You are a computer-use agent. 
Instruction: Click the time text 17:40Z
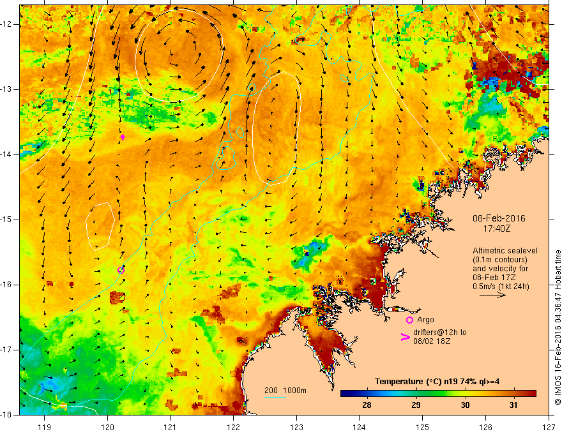coord(496,228)
